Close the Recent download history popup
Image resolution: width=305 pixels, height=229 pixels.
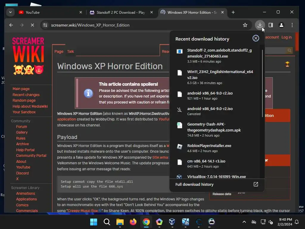(x=256, y=38)
